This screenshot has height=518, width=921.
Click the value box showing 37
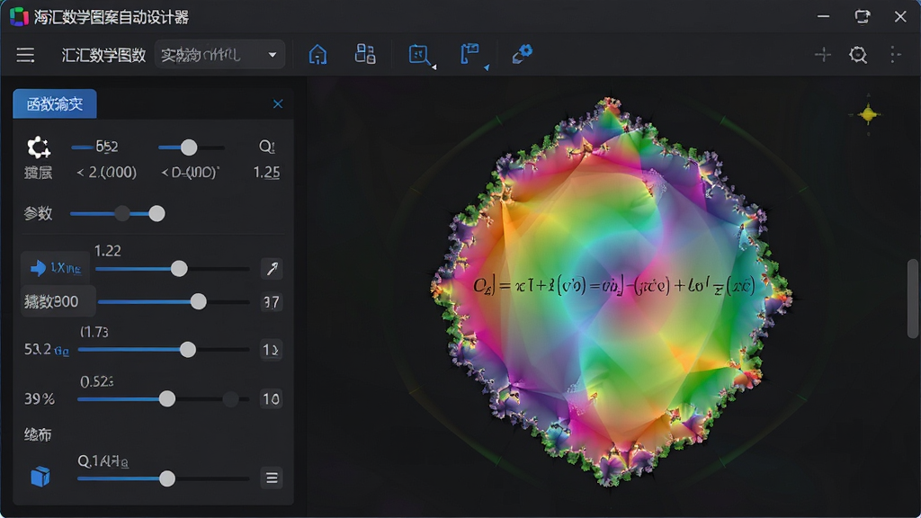[272, 302]
